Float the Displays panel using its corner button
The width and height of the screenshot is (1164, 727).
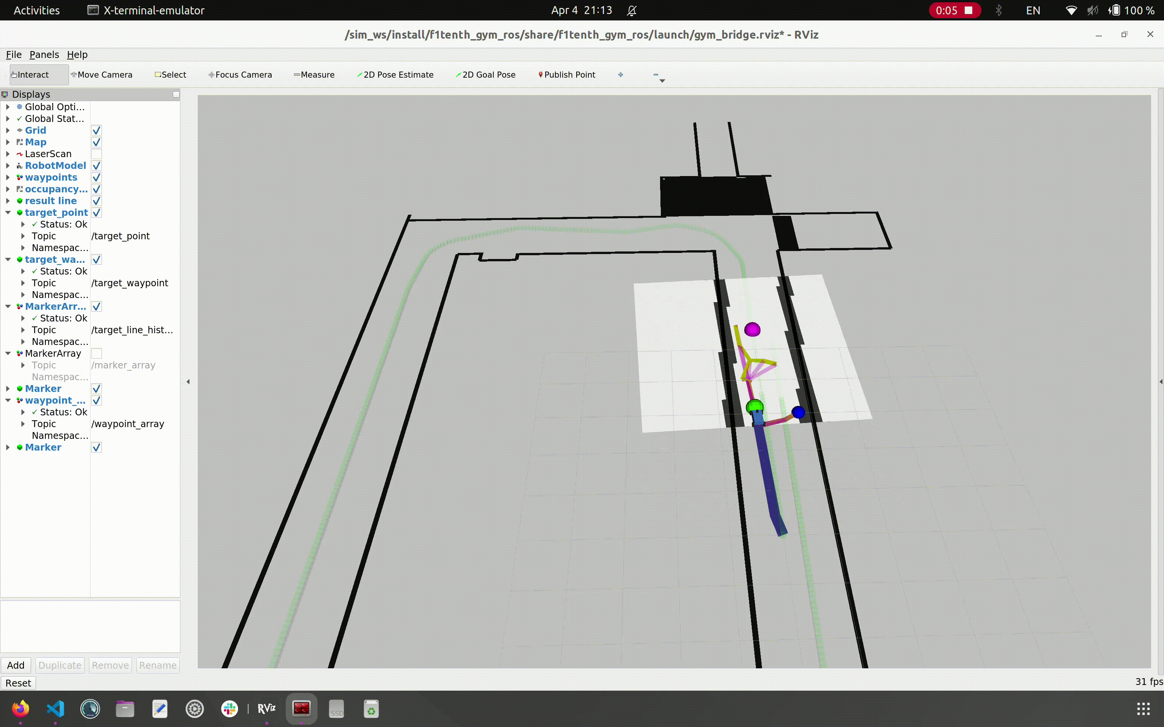click(176, 94)
